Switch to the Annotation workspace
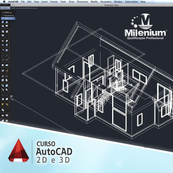 pyautogui.click(x=9, y=15)
